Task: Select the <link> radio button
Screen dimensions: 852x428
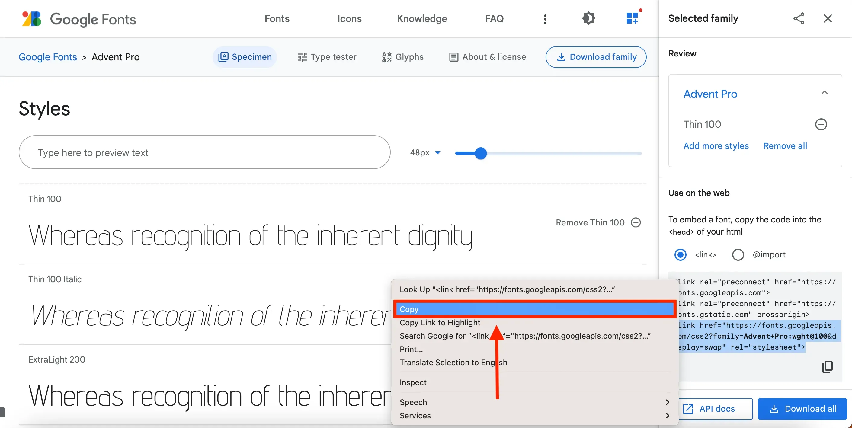Action: pos(680,255)
